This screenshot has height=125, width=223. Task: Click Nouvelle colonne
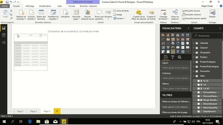[x=191, y=15]
